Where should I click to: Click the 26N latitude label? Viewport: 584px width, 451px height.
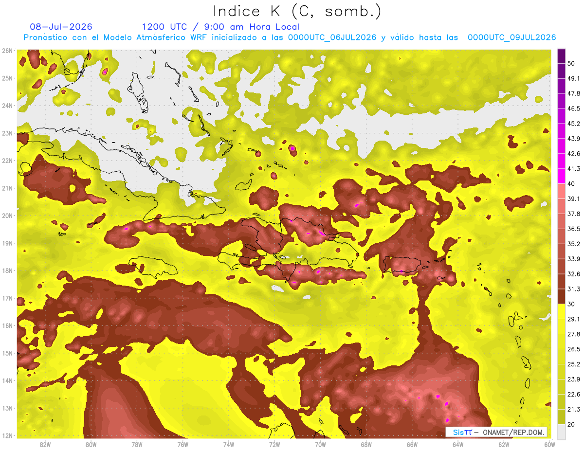(7, 51)
